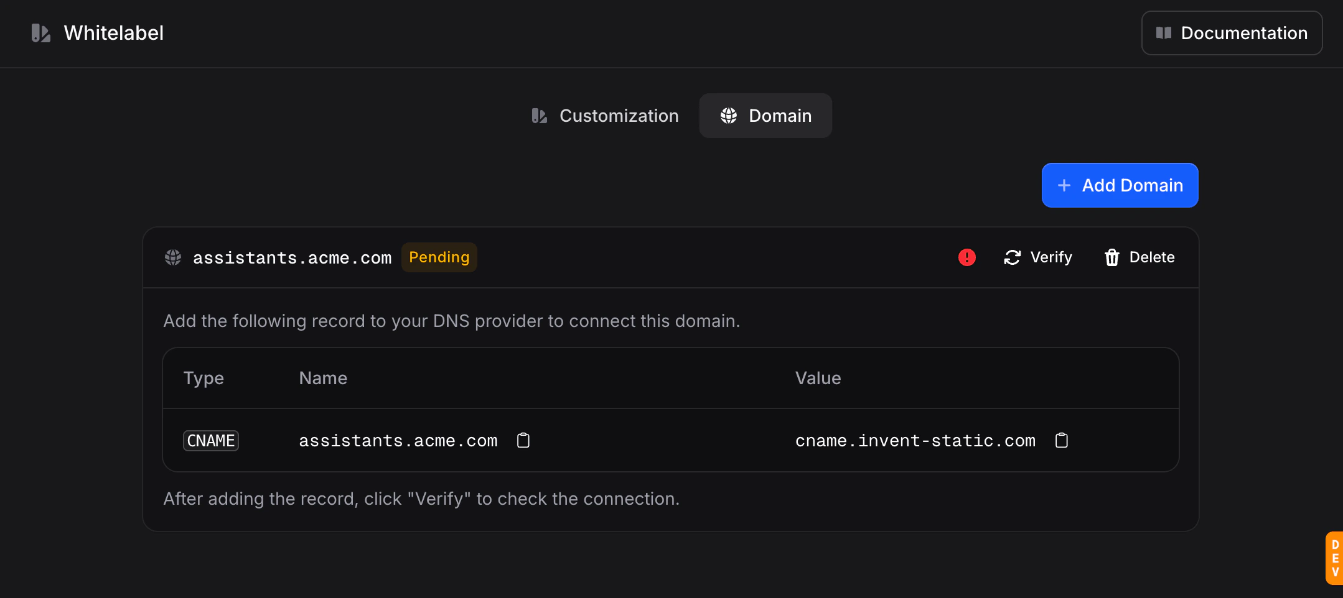This screenshot has width=1343, height=598.
Task: Switch to the Customization tab
Action: click(x=605, y=116)
